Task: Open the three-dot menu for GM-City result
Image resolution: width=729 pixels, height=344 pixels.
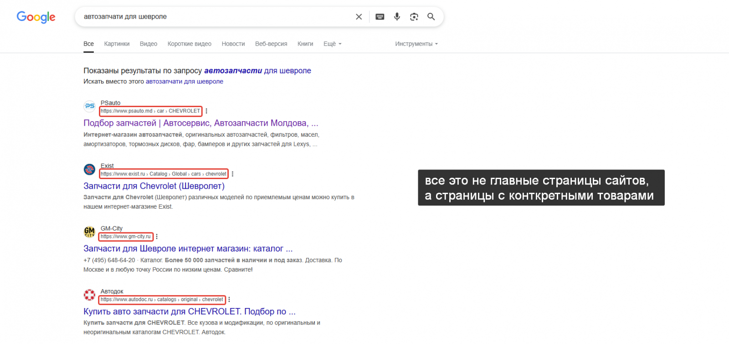Action: tap(157, 237)
